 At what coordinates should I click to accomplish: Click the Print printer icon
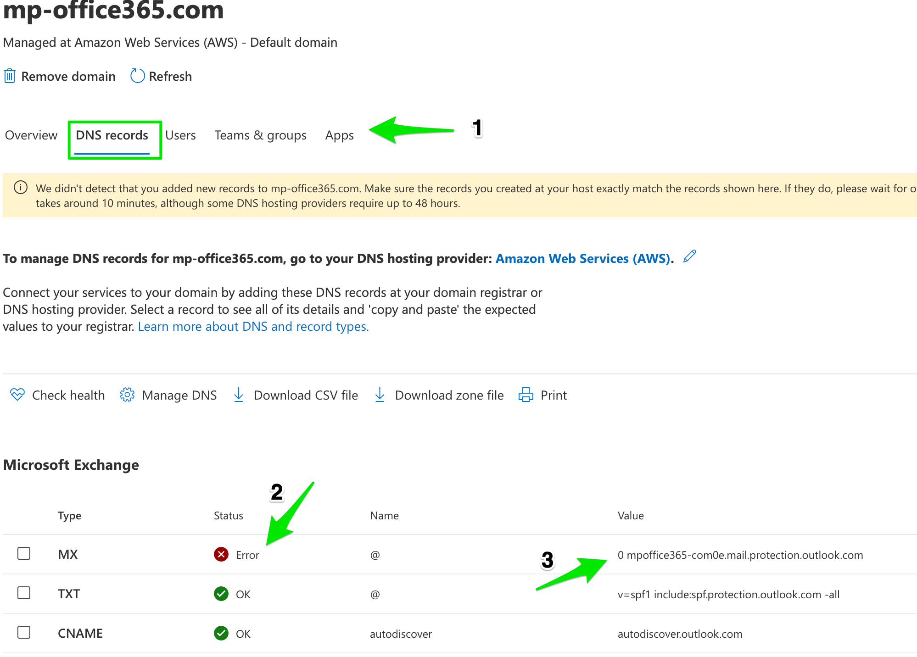pos(526,395)
